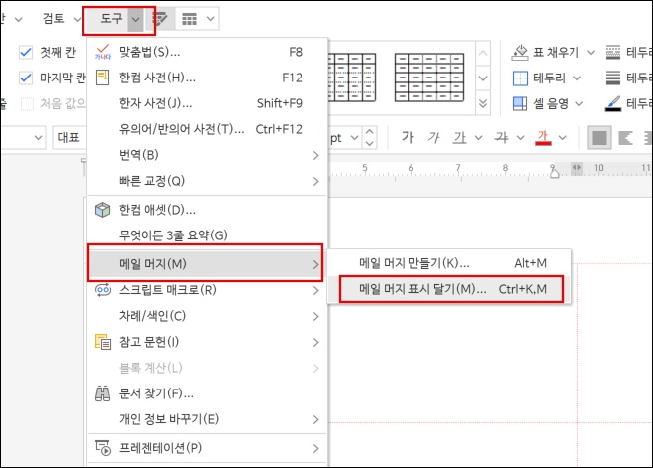Move table style gallery down
Screen dimensions: 653x468
tap(483, 78)
